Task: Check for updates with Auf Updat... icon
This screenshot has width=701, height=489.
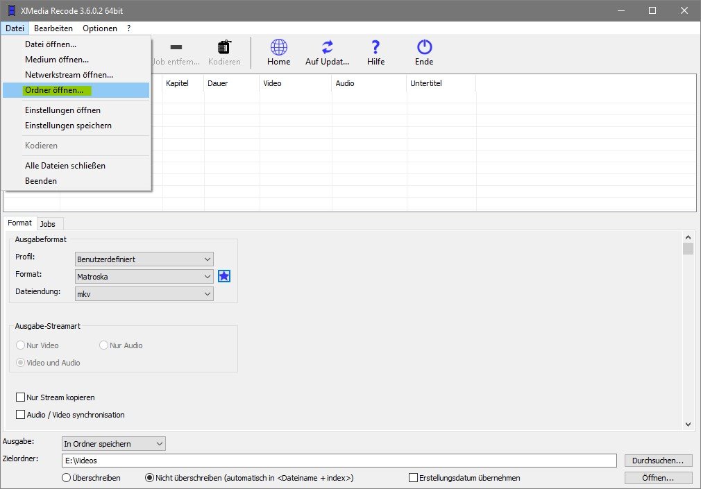Action: (328, 47)
